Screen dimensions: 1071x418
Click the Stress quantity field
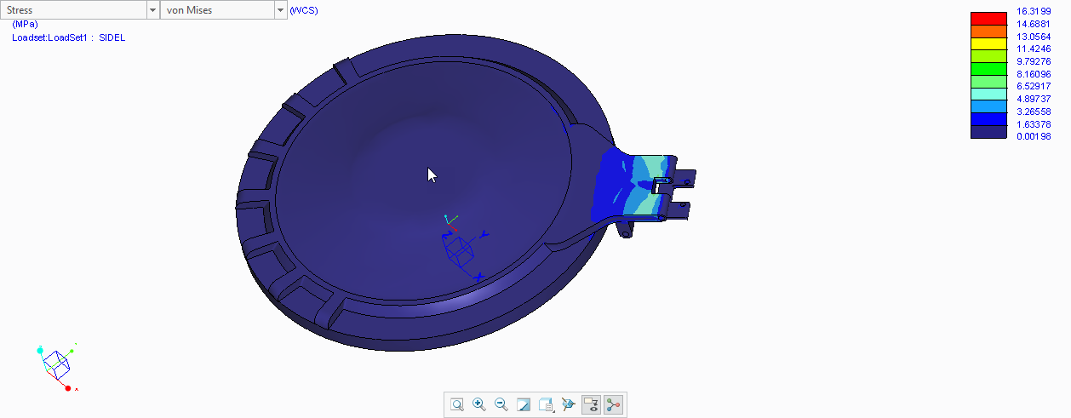pyautogui.click(x=74, y=10)
